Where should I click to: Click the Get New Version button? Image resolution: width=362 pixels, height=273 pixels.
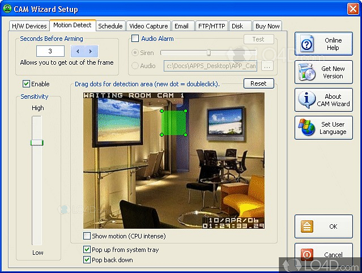(x=323, y=72)
